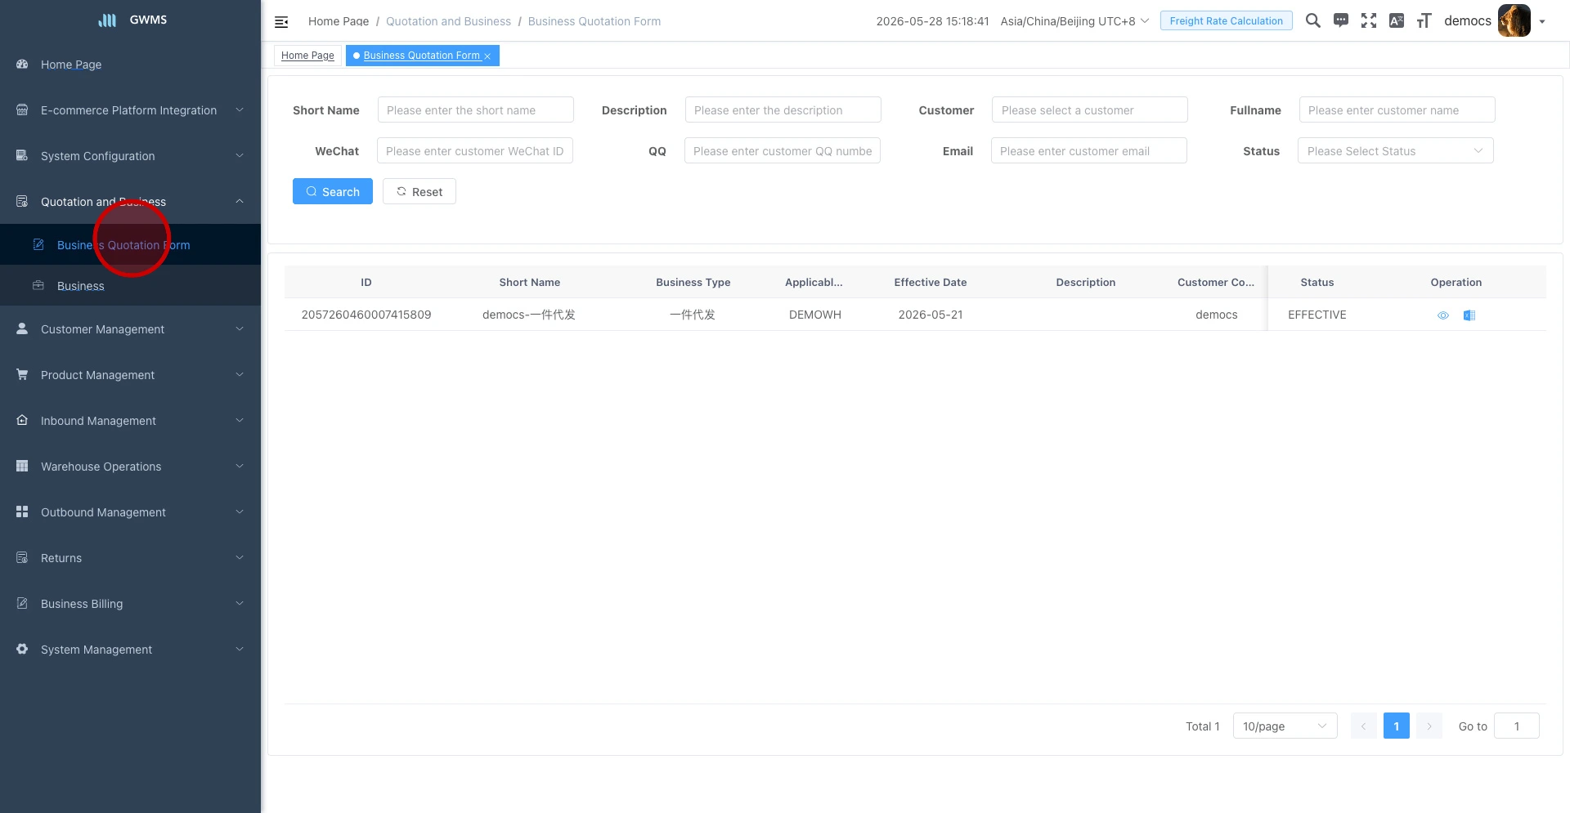Switch to the Home Page tab
Screen dimensions: 1570x813
coord(307,56)
